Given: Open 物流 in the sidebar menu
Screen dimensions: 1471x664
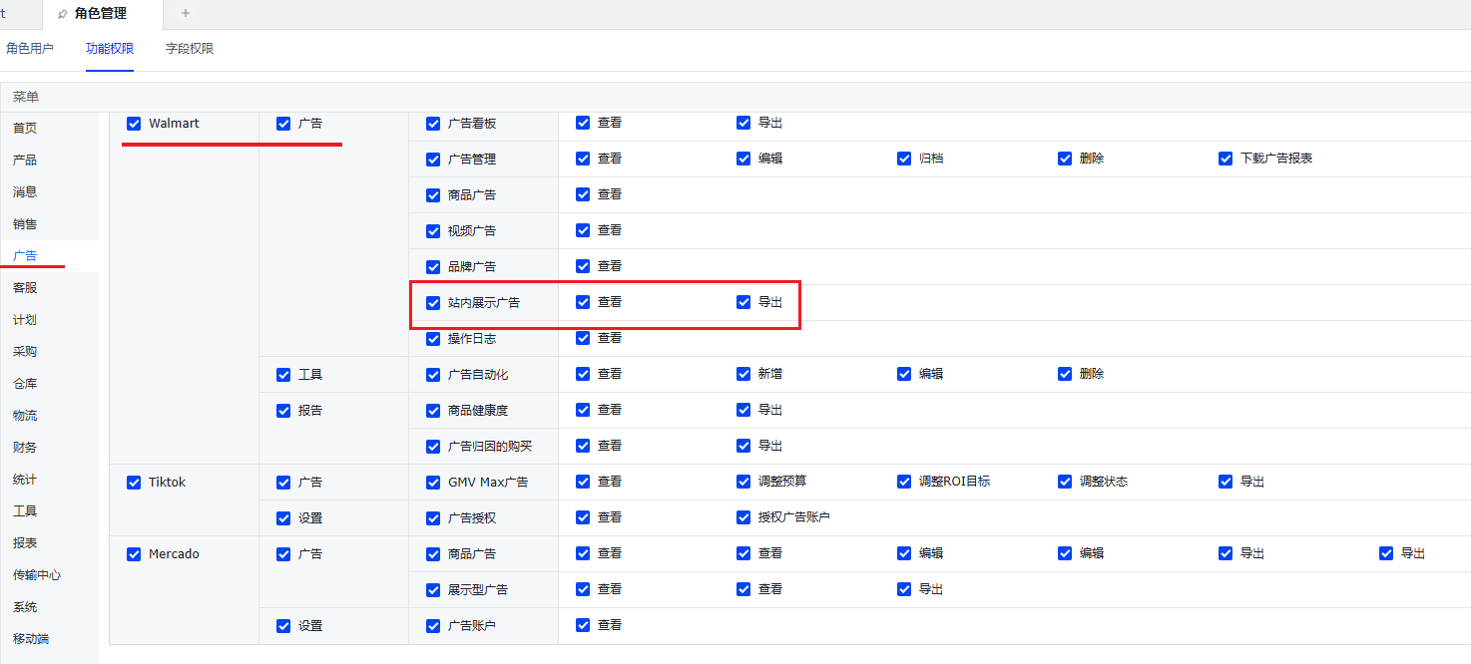Looking at the screenshot, I should [25, 416].
